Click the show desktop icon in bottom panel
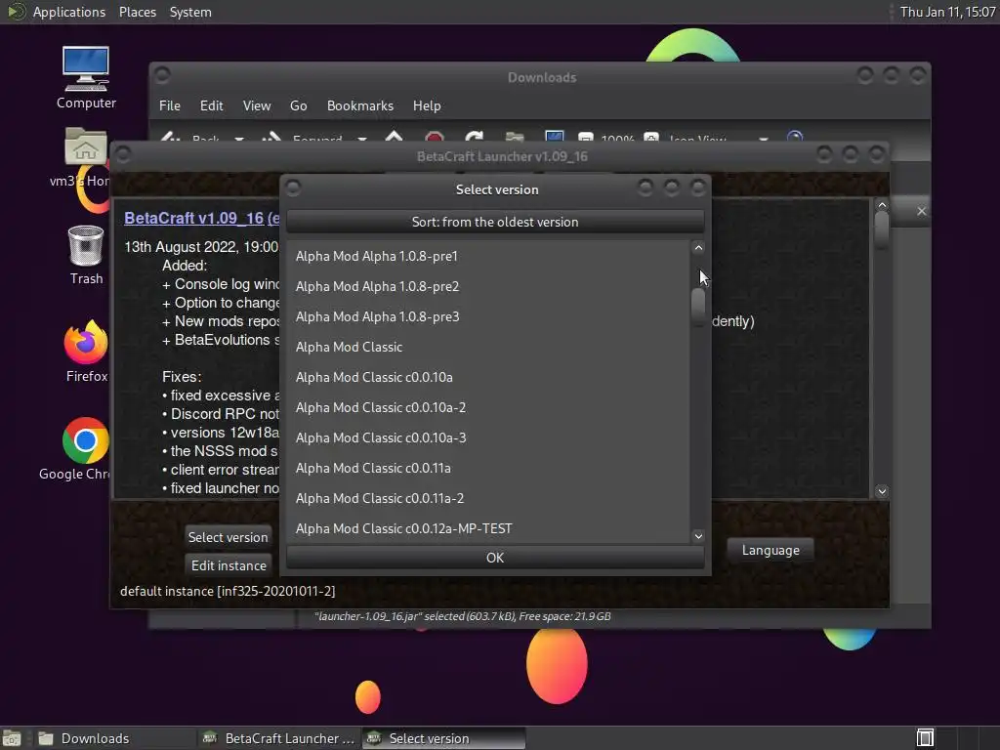Image resolution: width=1000 pixels, height=750 pixels. pos(12,738)
